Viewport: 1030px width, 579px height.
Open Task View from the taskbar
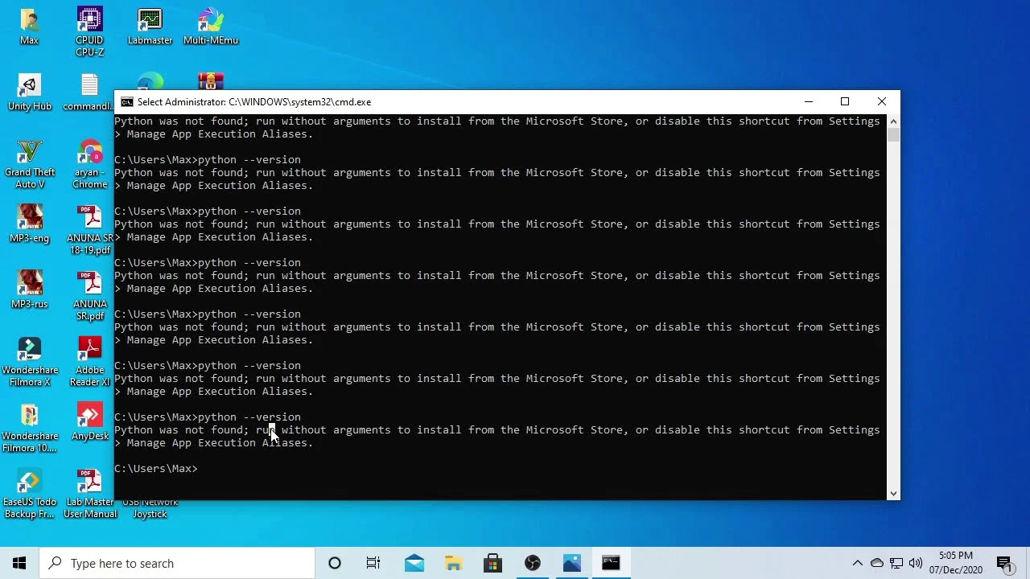pos(373,563)
